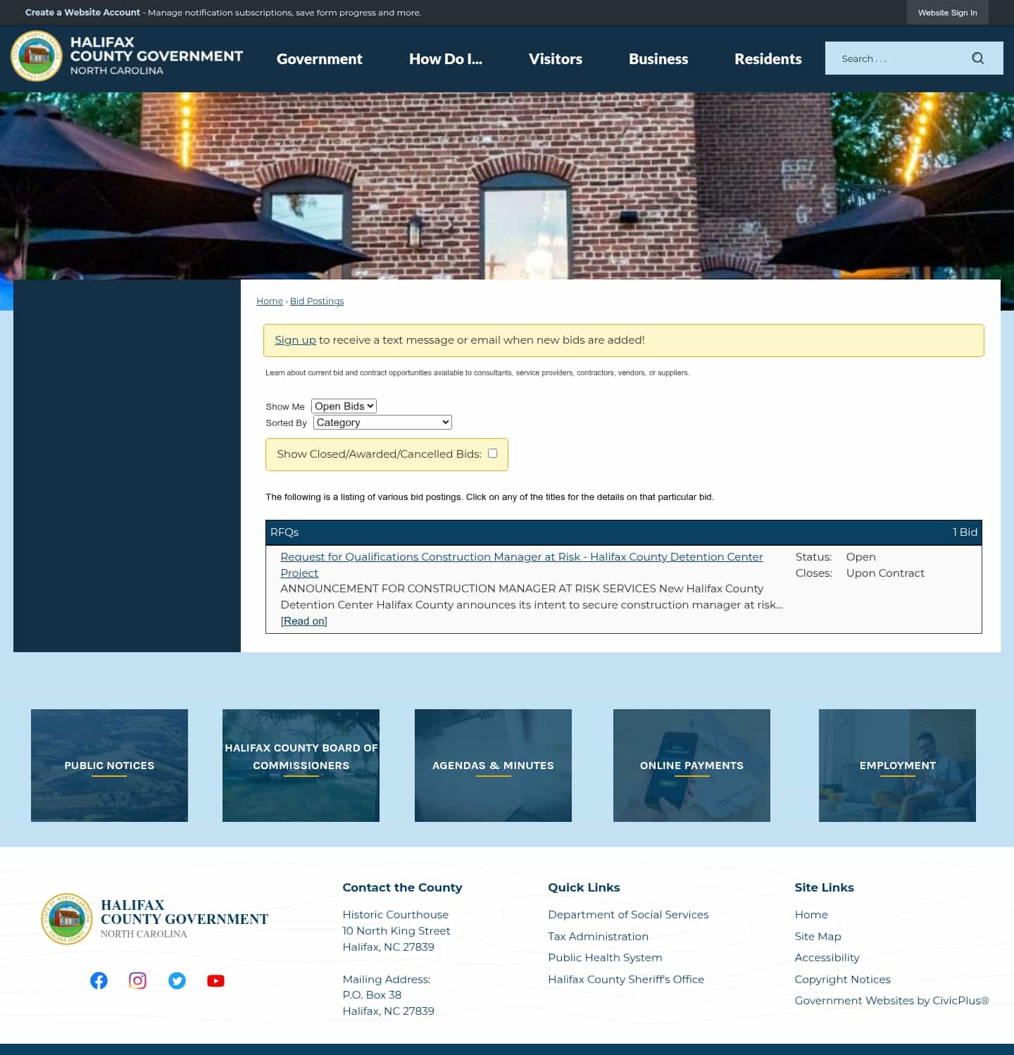Open the How Do I... menu
The image size is (1014, 1055).
[446, 59]
